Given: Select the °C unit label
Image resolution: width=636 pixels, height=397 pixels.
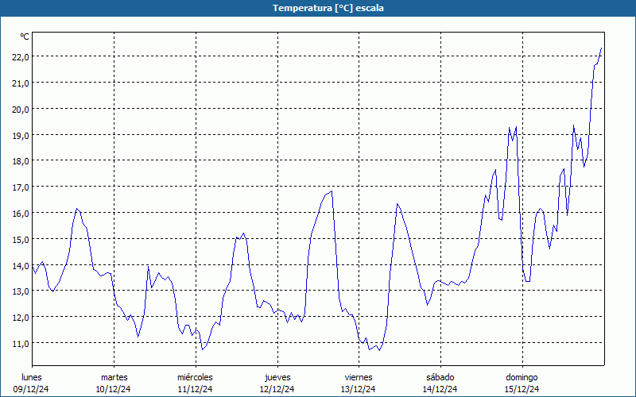Looking at the screenshot, I should [25, 37].
